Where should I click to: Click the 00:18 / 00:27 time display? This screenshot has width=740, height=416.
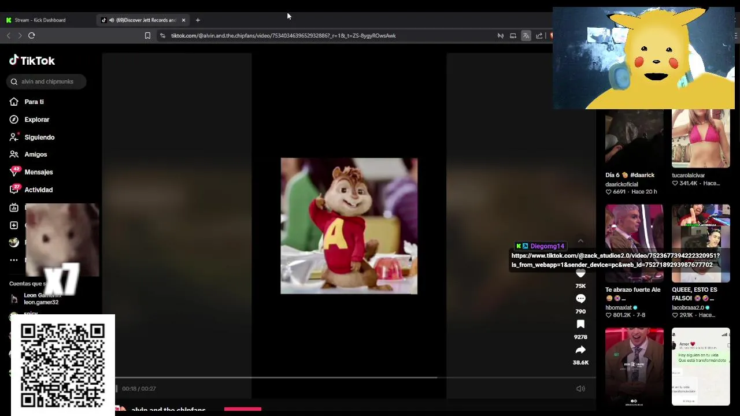(139, 389)
